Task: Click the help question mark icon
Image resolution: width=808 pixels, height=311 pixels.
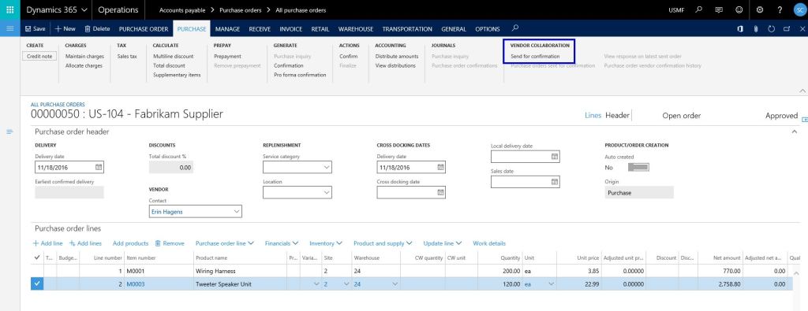Action: (780, 9)
